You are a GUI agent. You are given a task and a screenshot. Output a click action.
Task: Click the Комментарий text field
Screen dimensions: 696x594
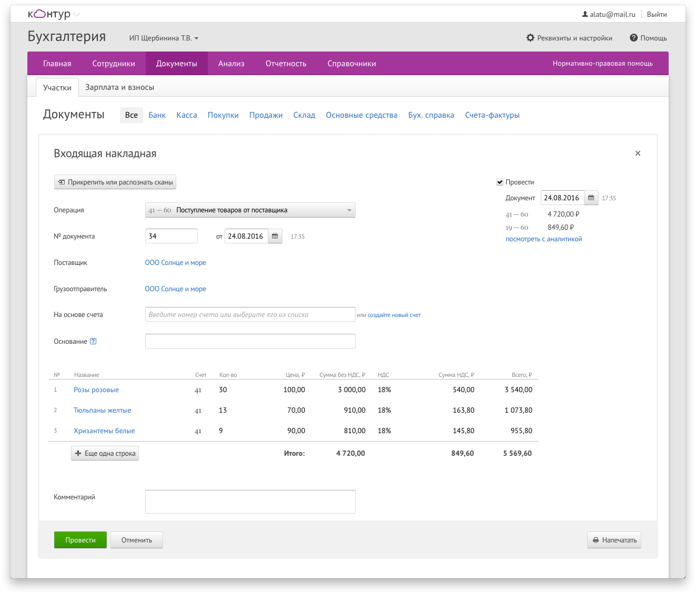250,501
